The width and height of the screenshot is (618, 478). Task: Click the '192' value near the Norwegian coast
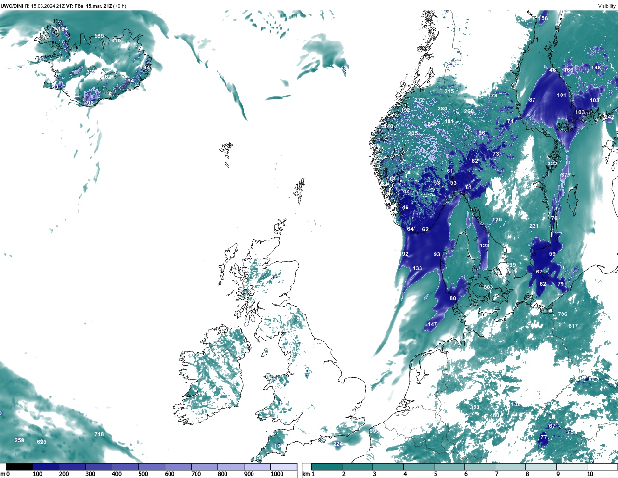click(x=405, y=110)
